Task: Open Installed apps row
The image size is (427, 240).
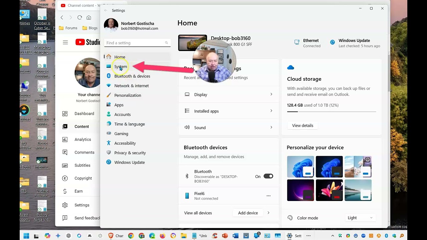Action: [229, 111]
